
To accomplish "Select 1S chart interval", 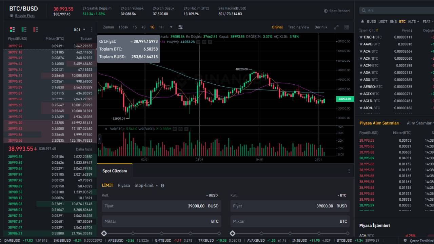I will point(135,27).
